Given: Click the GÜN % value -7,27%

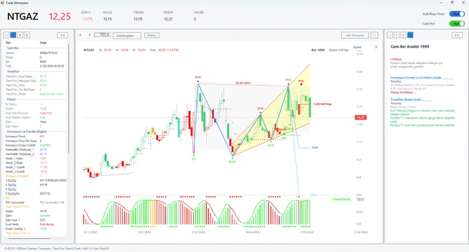Looking at the screenshot, I should (87, 19).
